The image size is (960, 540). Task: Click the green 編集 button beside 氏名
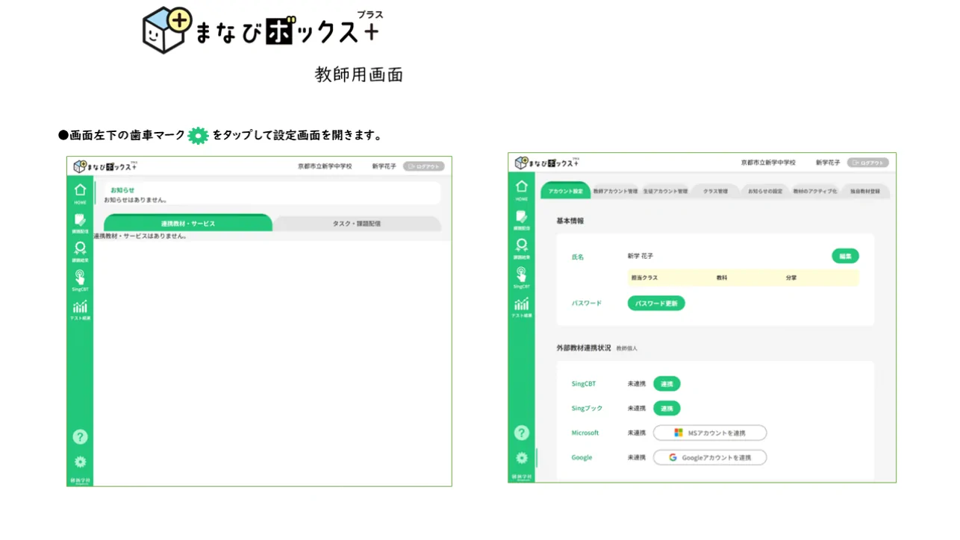coord(845,256)
